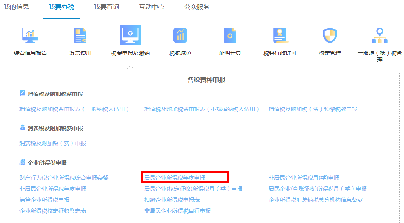Click the 税务行政许可 label text
404x223 pixels.
[x=280, y=53]
